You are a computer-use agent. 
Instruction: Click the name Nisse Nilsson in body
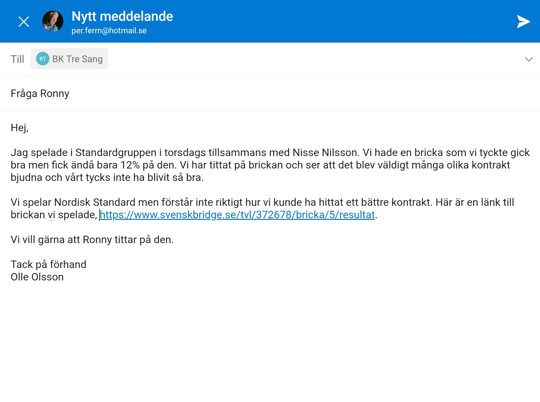point(325,153)
